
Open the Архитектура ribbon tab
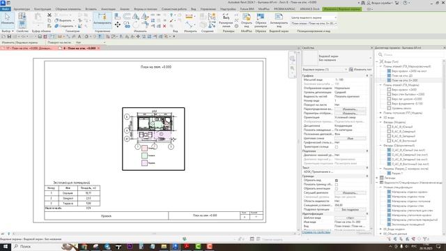coord(22,9)
